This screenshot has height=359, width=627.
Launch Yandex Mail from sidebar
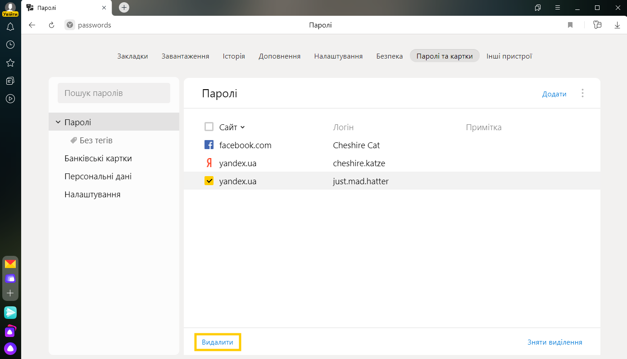click(10, 264)
